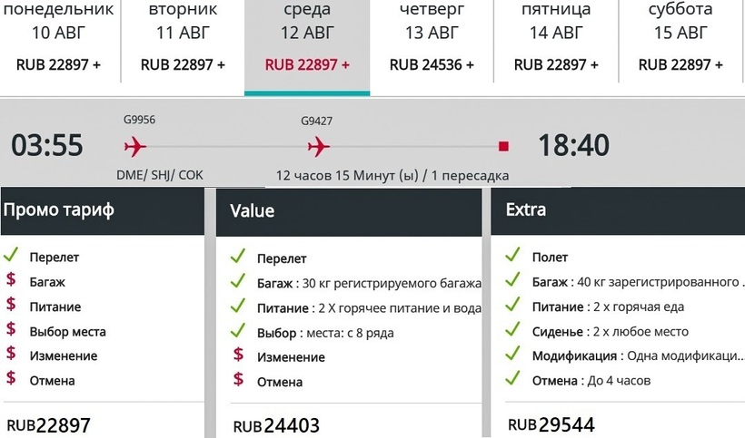Click the second airplane icon for G9427
Image resolution: width=745 pixels, height=438 pixels.
pos(318,146)
